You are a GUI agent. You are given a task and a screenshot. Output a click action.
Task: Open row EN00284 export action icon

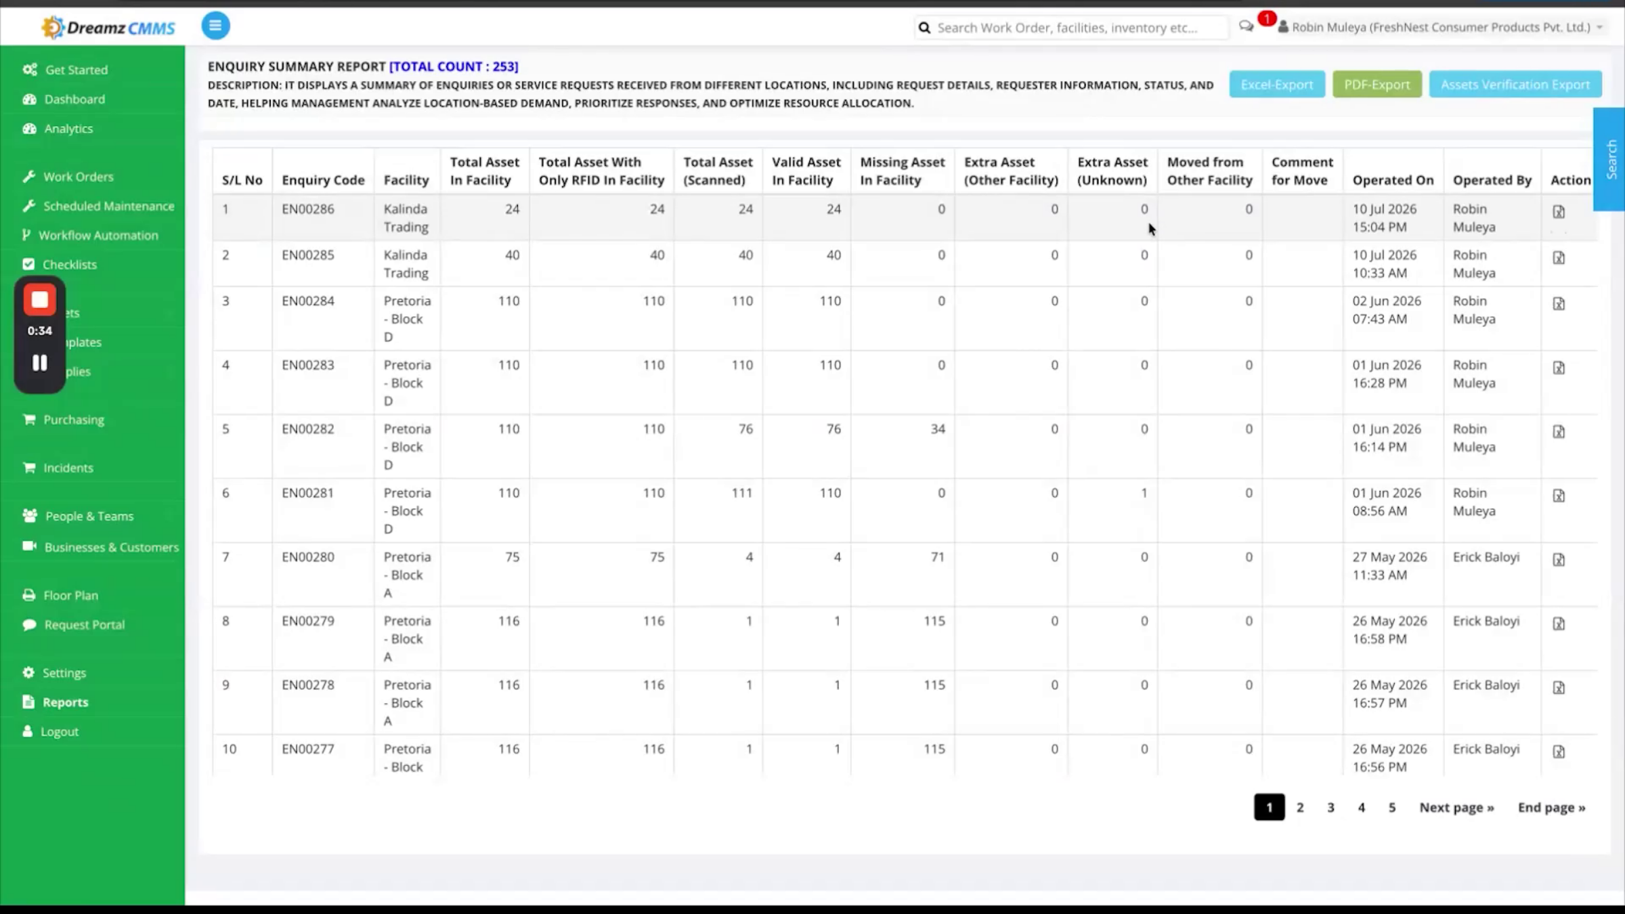1559,304
